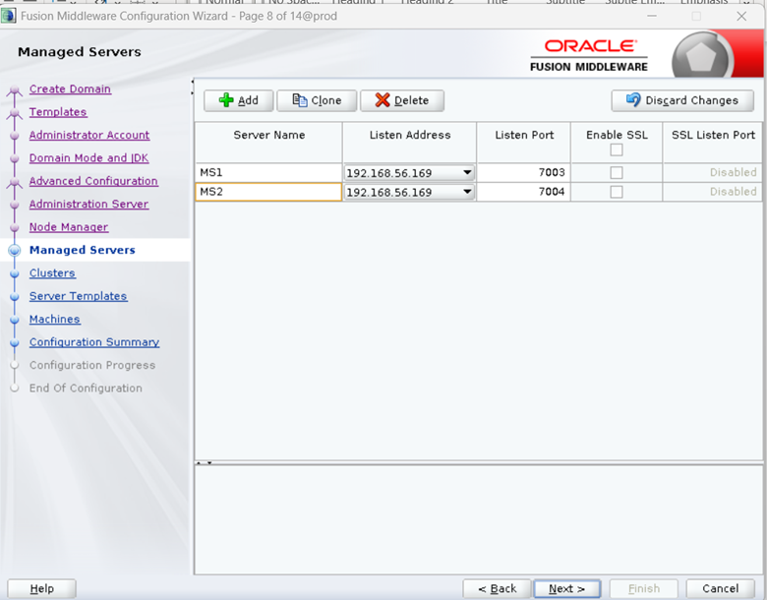Viewport: 767px width, 600px height.
Task: Click Disabled SSL port cell for MS2
Action: click(x=713, y=192)
